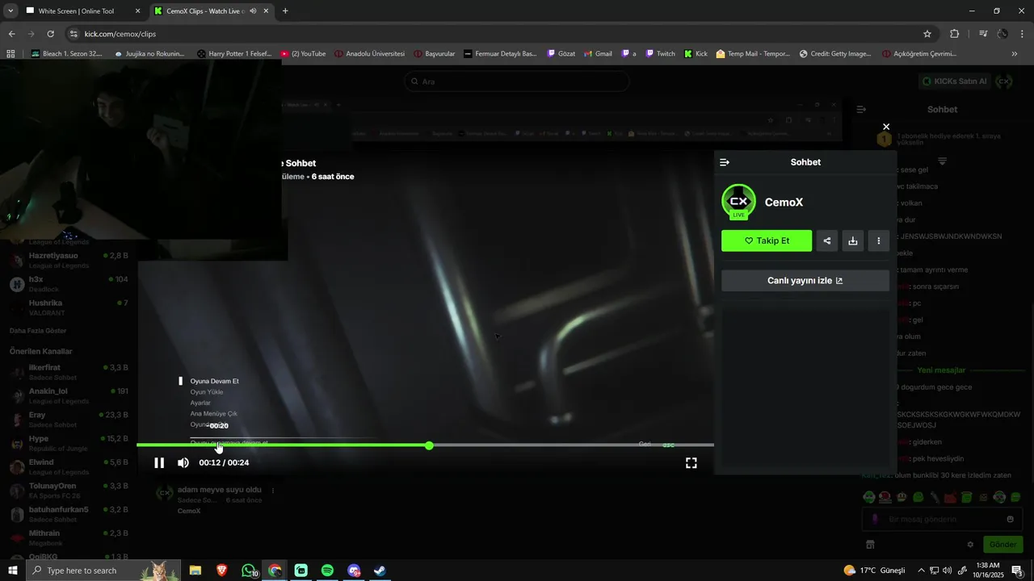Open Hazretiyasuo channel in sidebar
1034x581 pixels.
tap(69, 260)
